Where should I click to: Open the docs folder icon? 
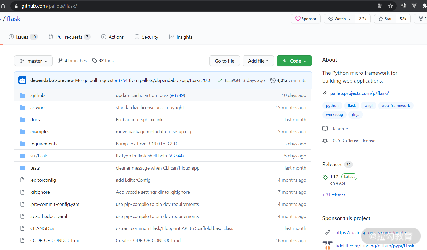[22, 119]
